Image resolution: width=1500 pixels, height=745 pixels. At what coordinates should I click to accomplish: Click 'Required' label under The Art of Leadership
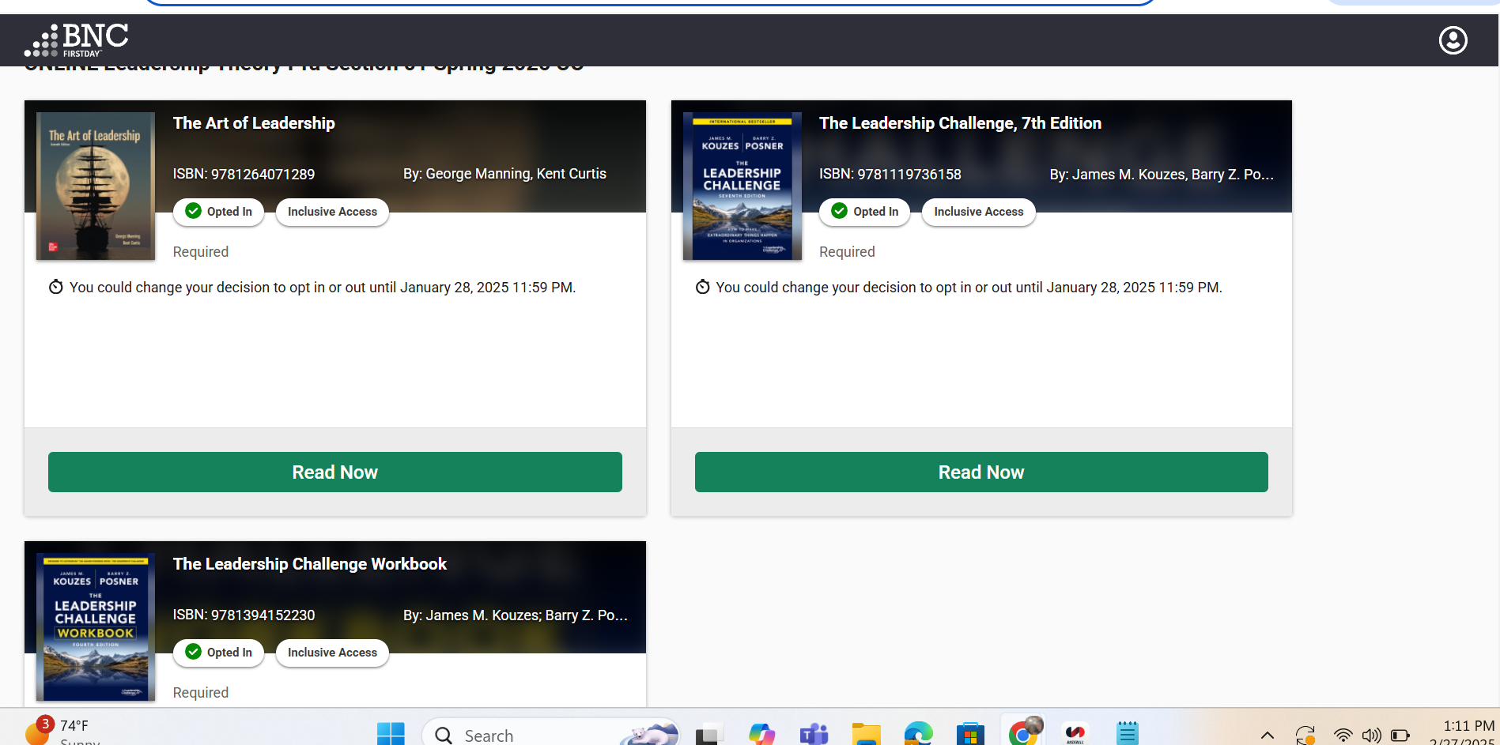pos(201,252)
